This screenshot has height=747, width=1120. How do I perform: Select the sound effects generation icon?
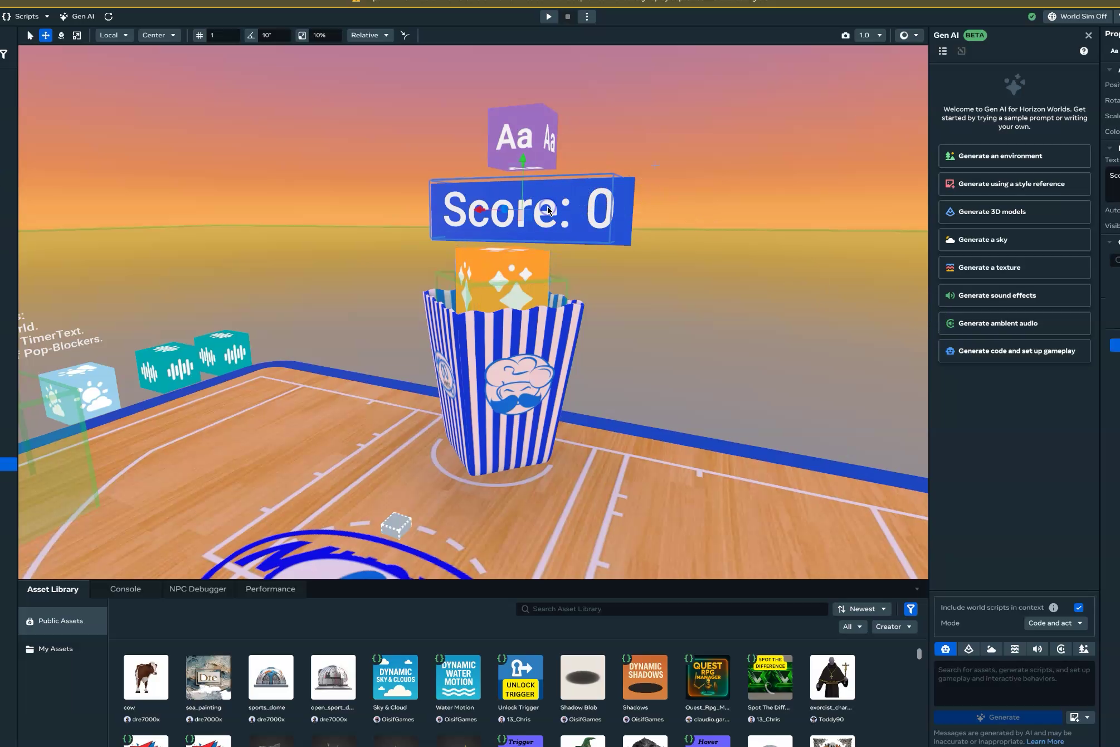1037,649
